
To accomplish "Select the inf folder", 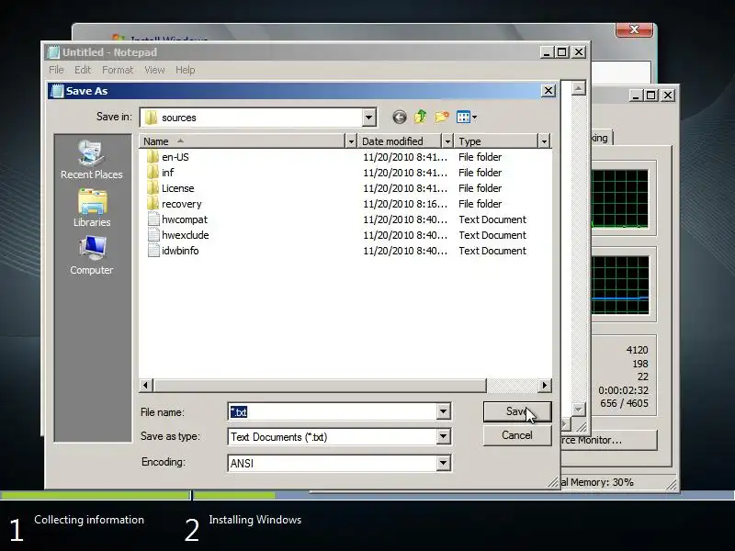I will [x=167, y=173].
